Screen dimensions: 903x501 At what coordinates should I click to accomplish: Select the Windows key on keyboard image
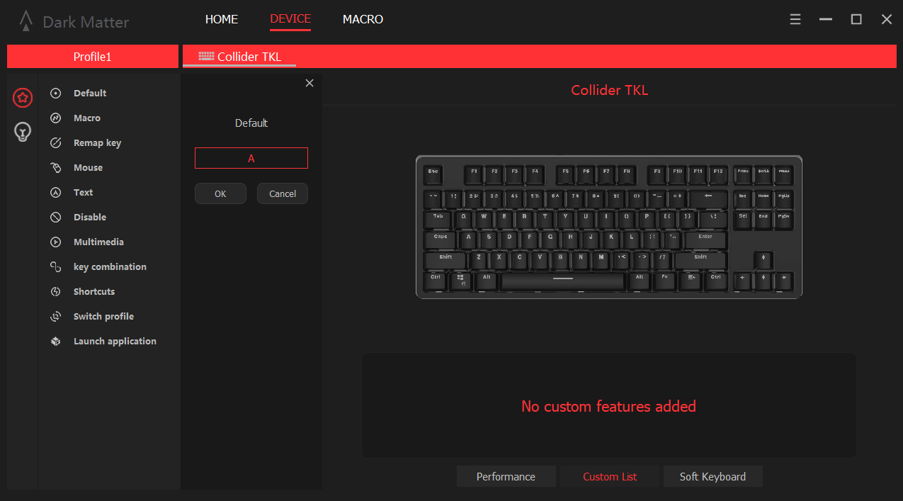[461, 281]
